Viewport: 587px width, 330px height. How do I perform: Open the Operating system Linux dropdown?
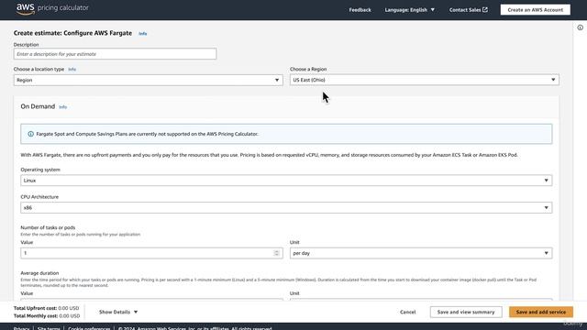click(x=286, y=181)
